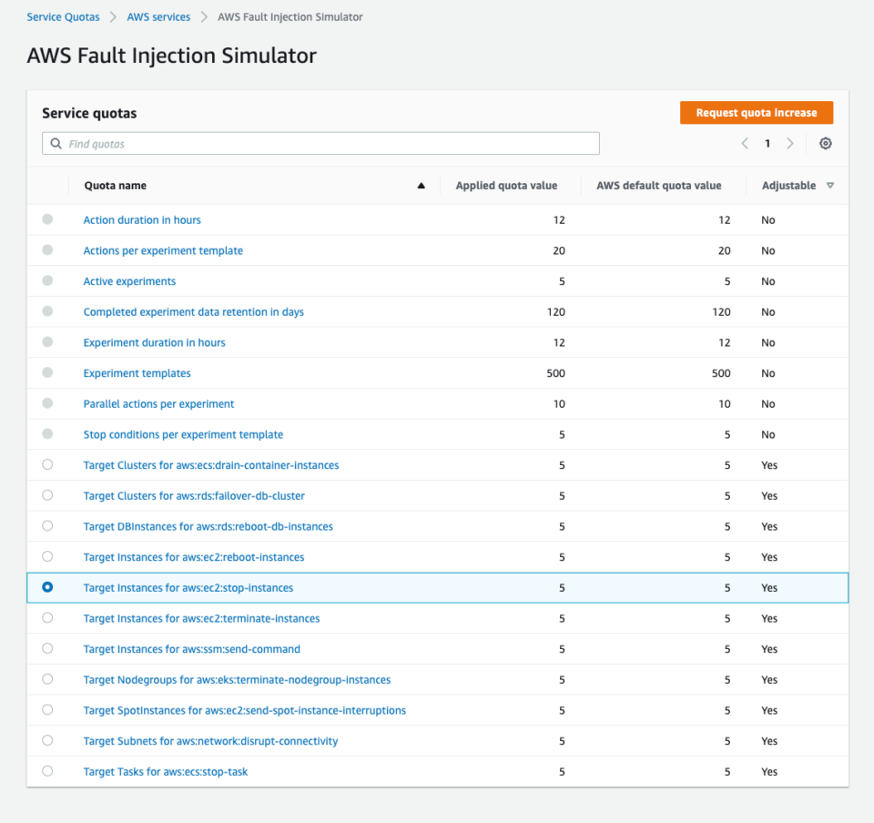Click inside the Find quotas search field
This screenshot has height=823, width=874.
(x=319, y=143)
